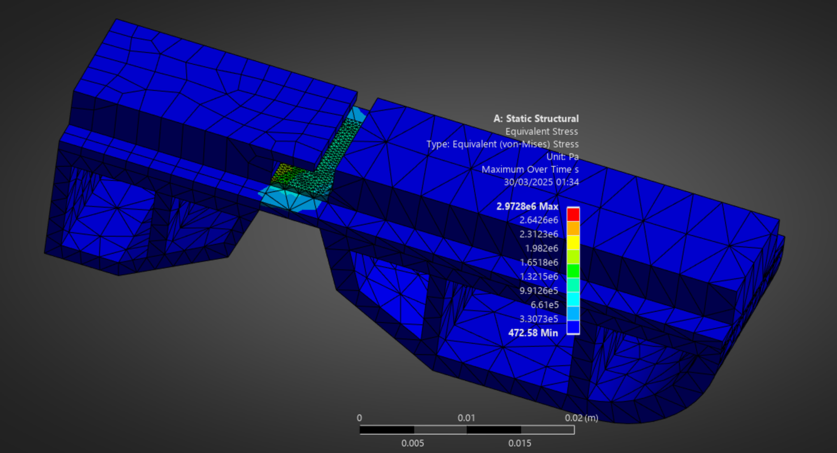Select the cyan legend color band
The width and height of the screenshot is (837, 453).
point(573,299)
